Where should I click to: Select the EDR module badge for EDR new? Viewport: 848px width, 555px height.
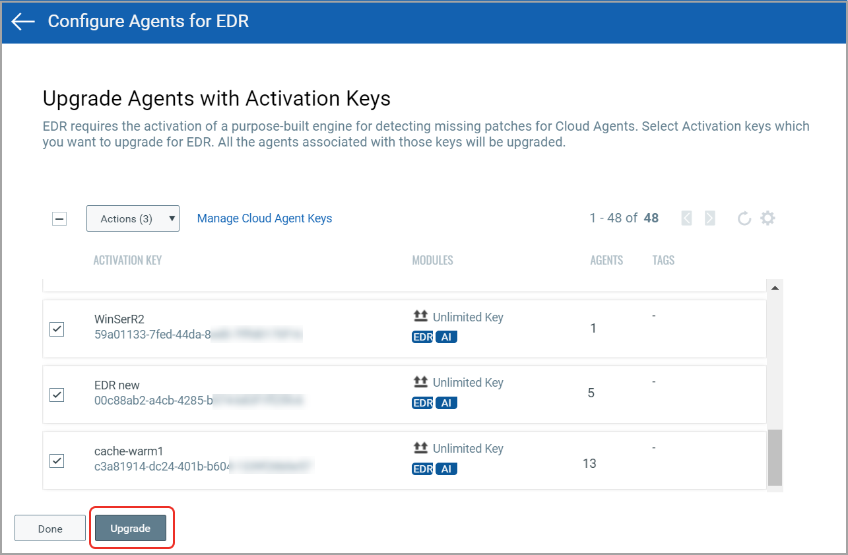(422, 403)
